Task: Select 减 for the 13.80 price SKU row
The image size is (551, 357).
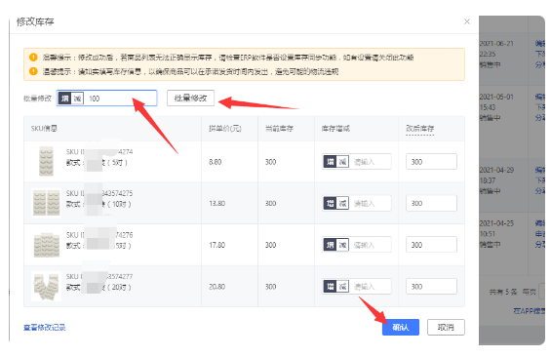Action: pyautogui.click(x=342, y=203)
